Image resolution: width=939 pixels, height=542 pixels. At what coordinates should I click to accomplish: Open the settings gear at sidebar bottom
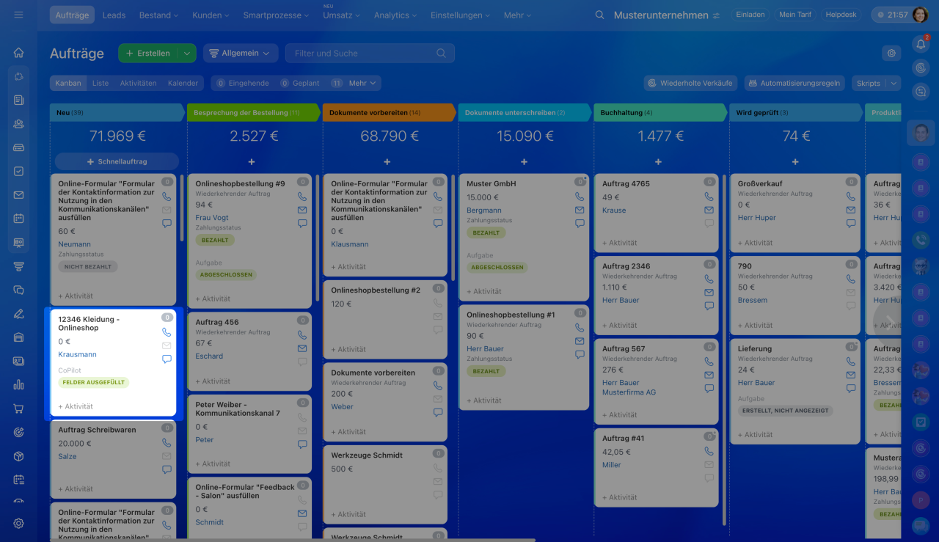[19, 524]
